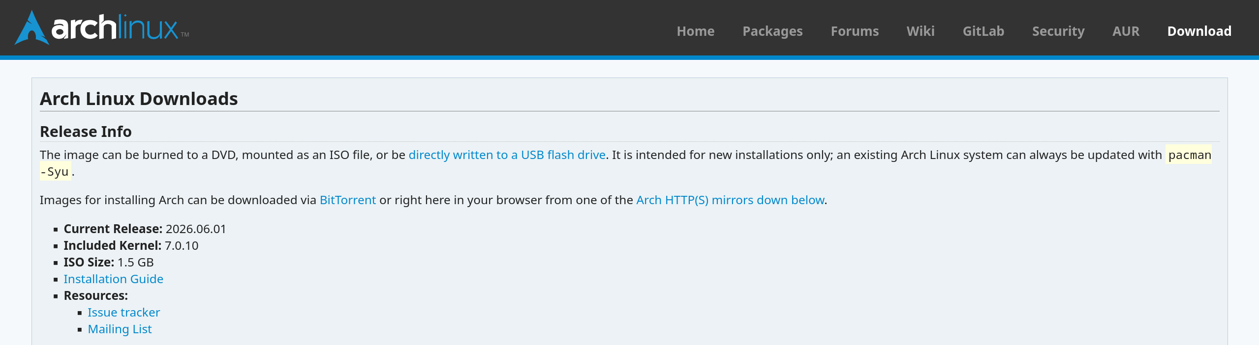Open the Wiki nav link
1259x345 pixels.
click(x=921, y=31)
